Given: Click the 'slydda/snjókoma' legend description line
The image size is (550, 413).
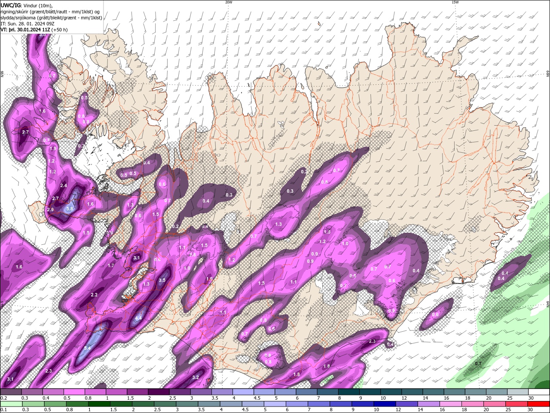Looking at the screenshot, I should point(51,18).
